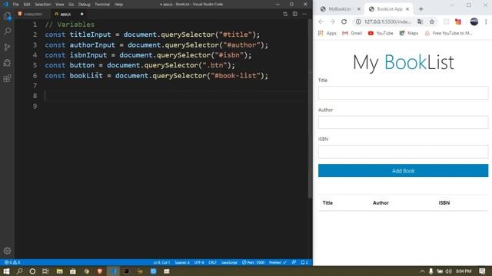Close the BookList App browser tab

point(407,9)
